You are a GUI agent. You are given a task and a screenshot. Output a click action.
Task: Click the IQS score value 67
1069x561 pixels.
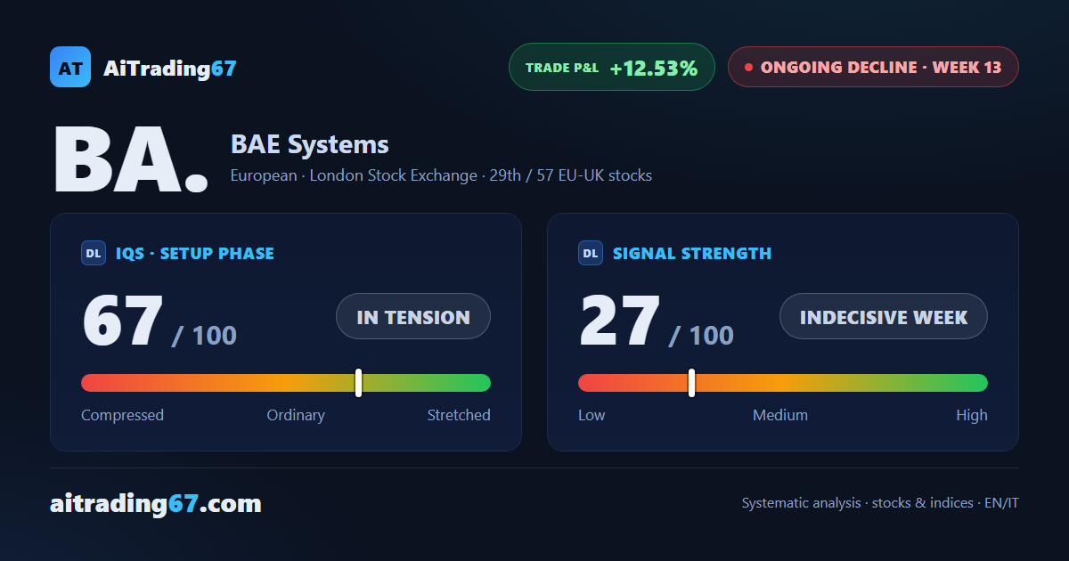pyautogui.click(x=123, y=321)
